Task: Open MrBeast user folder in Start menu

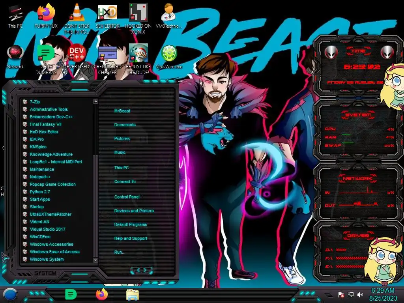Action: (x=122, y=111)
